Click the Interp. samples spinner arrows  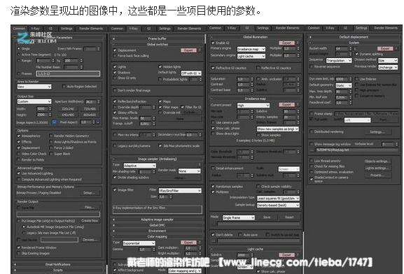coord(298,117)
